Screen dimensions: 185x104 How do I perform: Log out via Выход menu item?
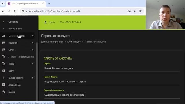(12, 92)
